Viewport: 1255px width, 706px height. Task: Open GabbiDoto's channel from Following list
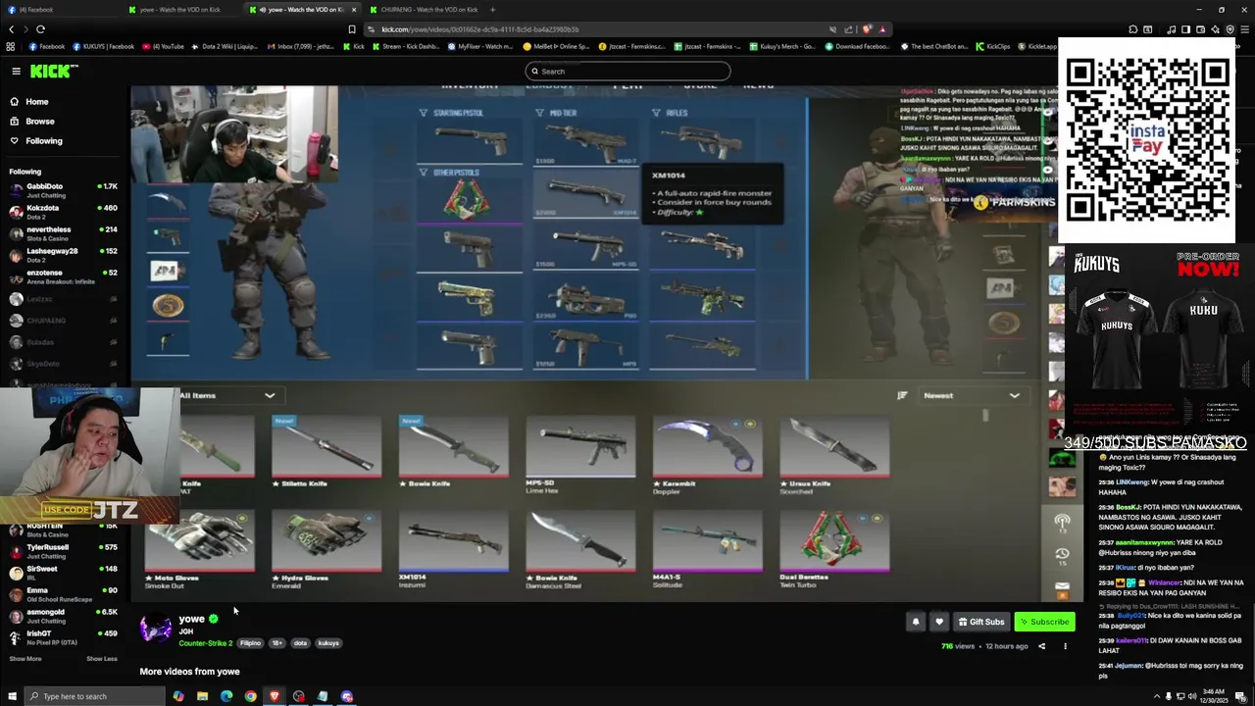63,190
